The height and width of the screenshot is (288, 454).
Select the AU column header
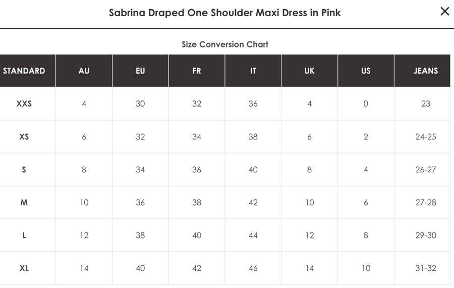84,71
